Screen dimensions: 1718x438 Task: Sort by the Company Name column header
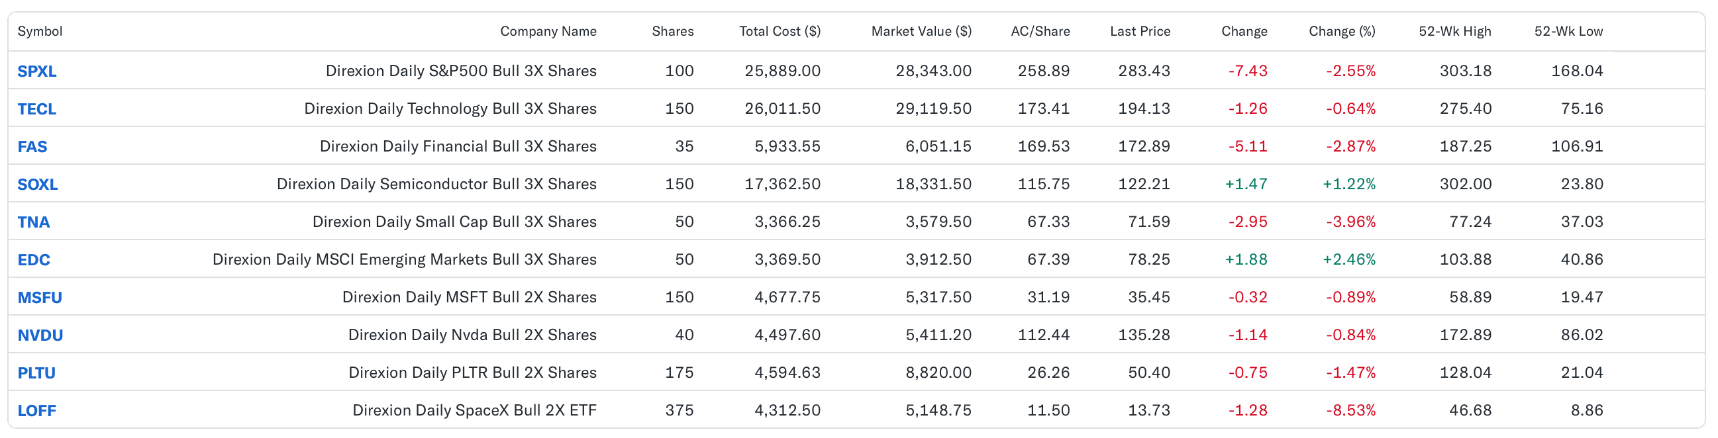(x=548, y=31)
